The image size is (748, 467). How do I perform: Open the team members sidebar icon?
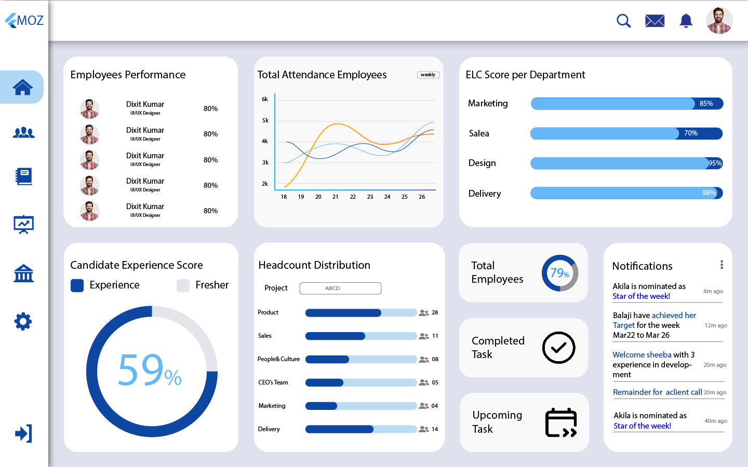pos(23,133)
